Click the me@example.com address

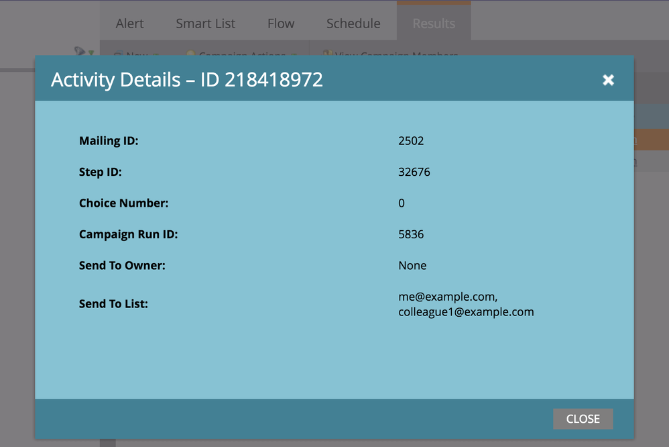tap(448, 297)
